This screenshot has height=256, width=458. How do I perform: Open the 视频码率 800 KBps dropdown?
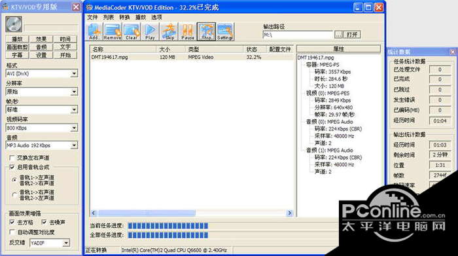[x=74, y=128]
